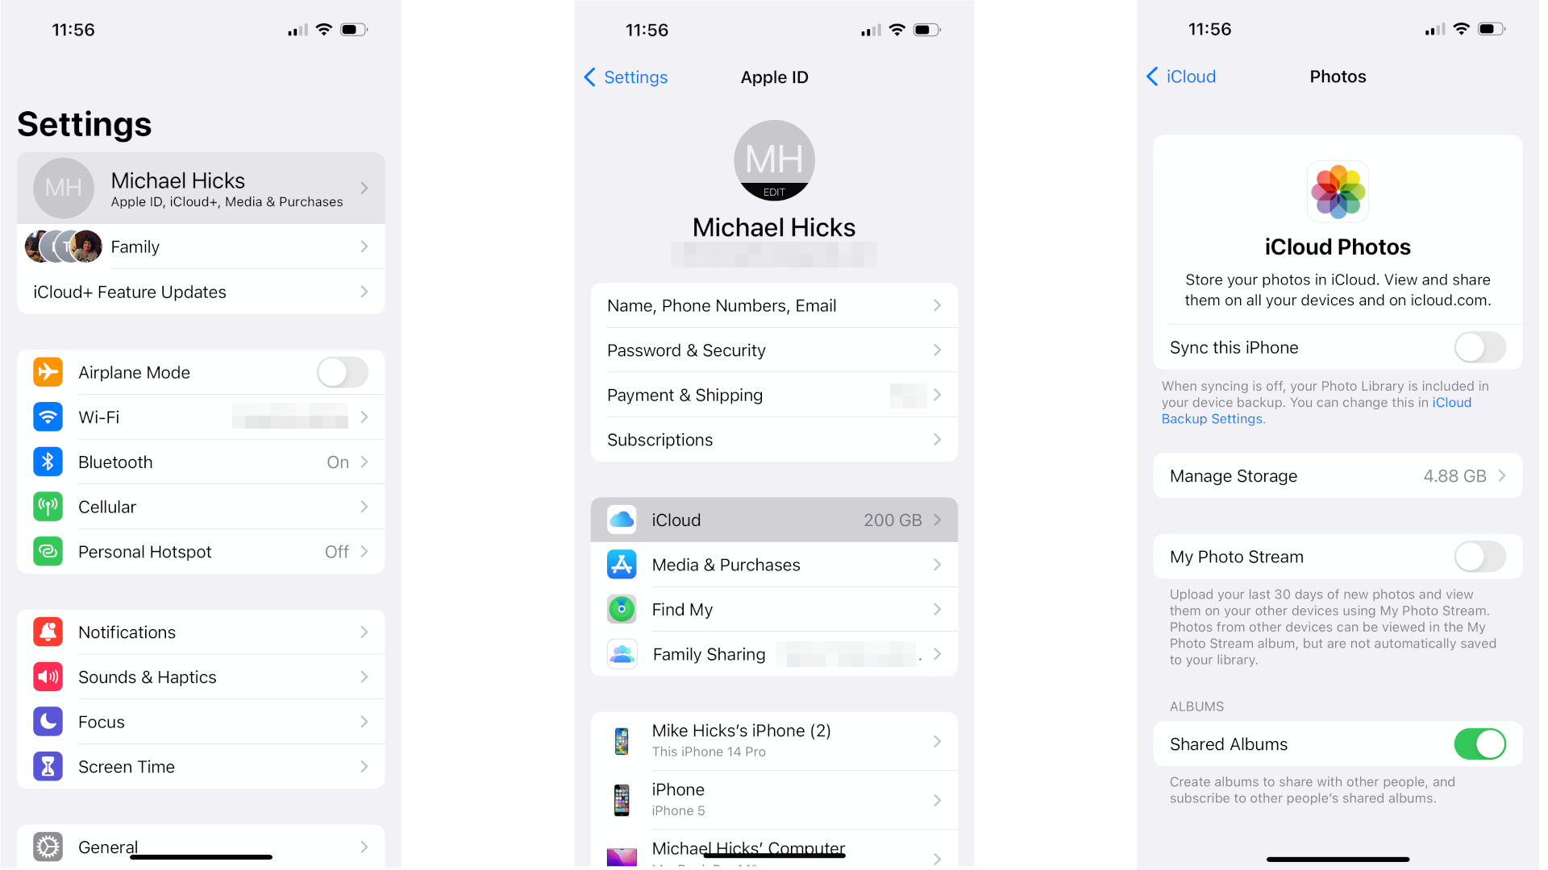Expand Password & Security settings

coord(774,350)
